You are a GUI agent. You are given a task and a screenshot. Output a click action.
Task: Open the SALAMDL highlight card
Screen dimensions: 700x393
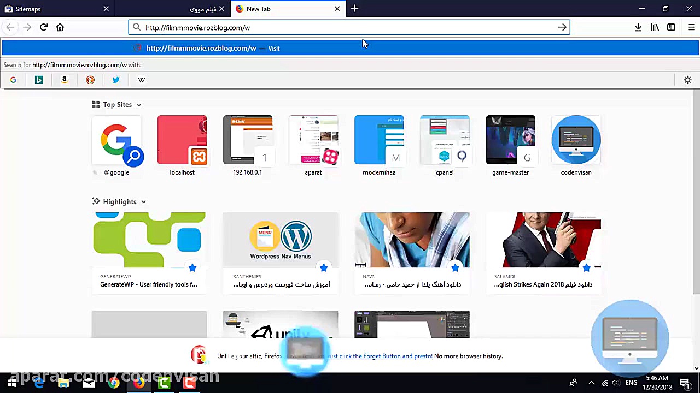543,252
